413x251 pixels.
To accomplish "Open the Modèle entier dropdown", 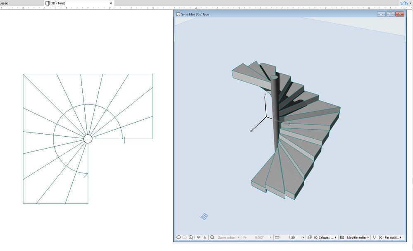I will (358, 238).
